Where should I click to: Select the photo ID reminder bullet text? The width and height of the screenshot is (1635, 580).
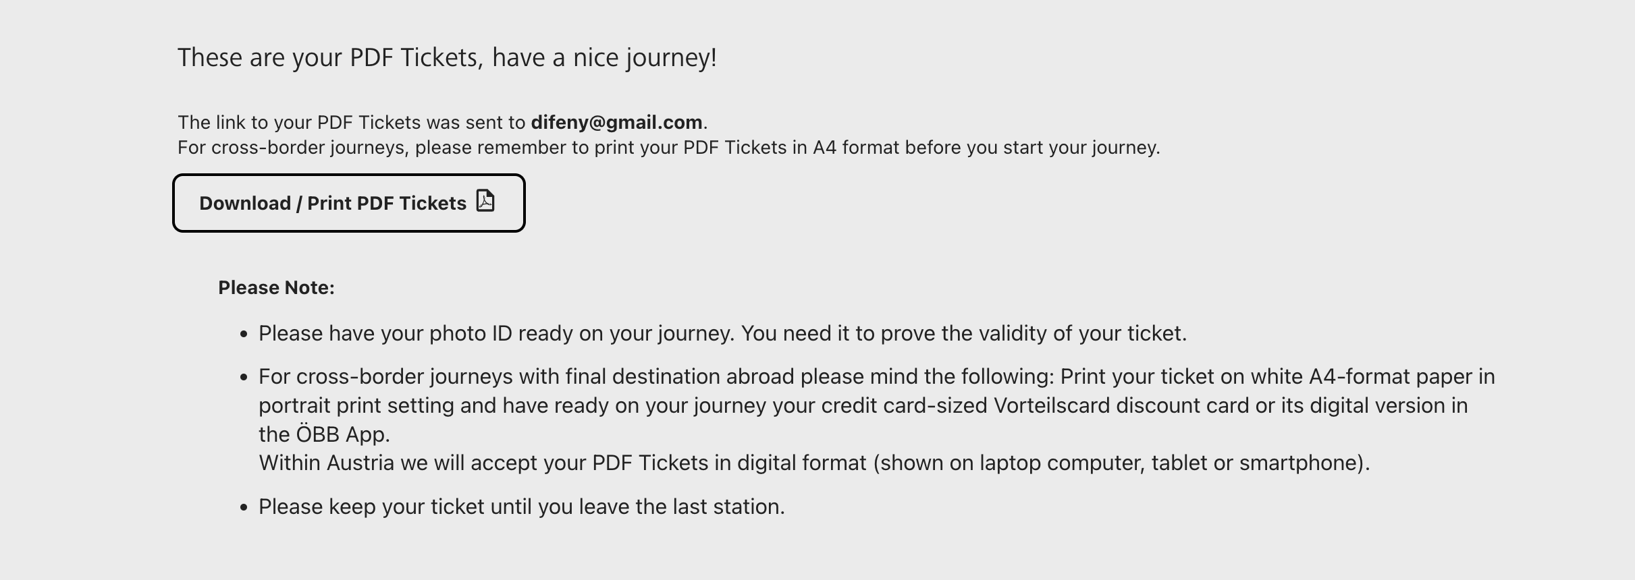pyautogui.click(x=722, y=334)
